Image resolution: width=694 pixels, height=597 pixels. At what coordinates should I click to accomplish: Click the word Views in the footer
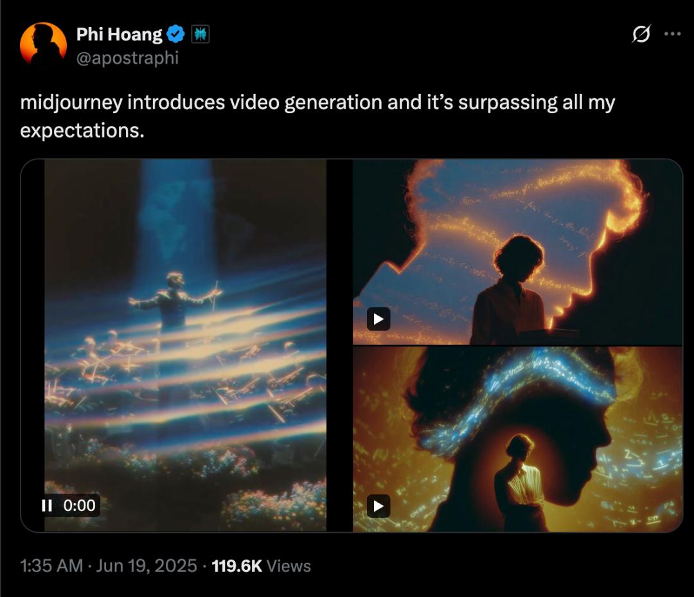click(289, 566)
